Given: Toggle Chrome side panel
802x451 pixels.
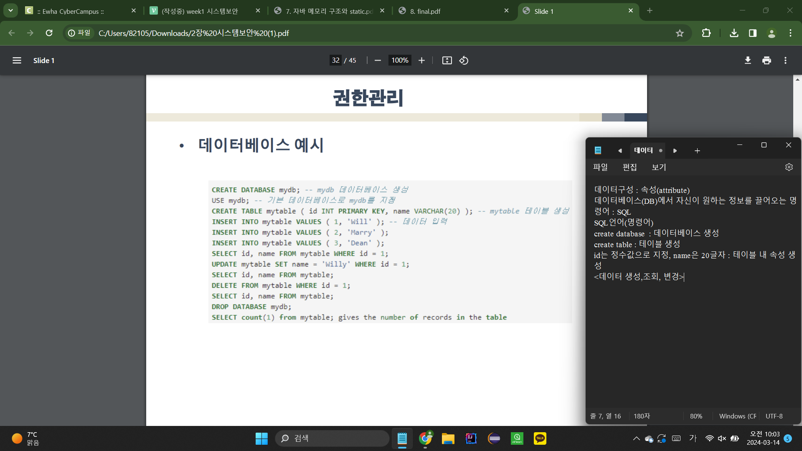Looking at the screenshot, I should pos(753,33).
